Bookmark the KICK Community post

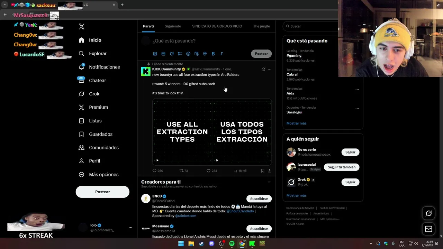pyautogui.click(x=263, y=171)
